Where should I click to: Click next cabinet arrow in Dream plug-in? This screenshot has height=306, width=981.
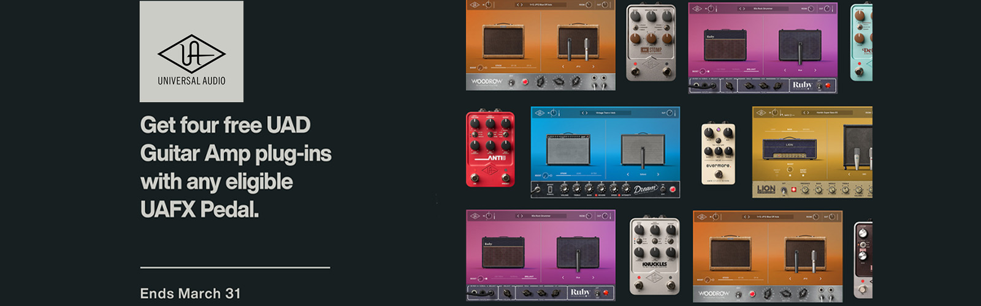coord(658,174)
